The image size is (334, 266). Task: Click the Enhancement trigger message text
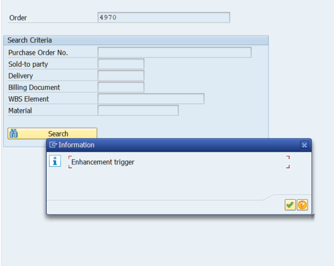tap(103, 162)
